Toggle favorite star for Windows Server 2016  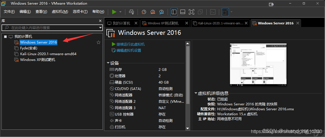(99, 42)
